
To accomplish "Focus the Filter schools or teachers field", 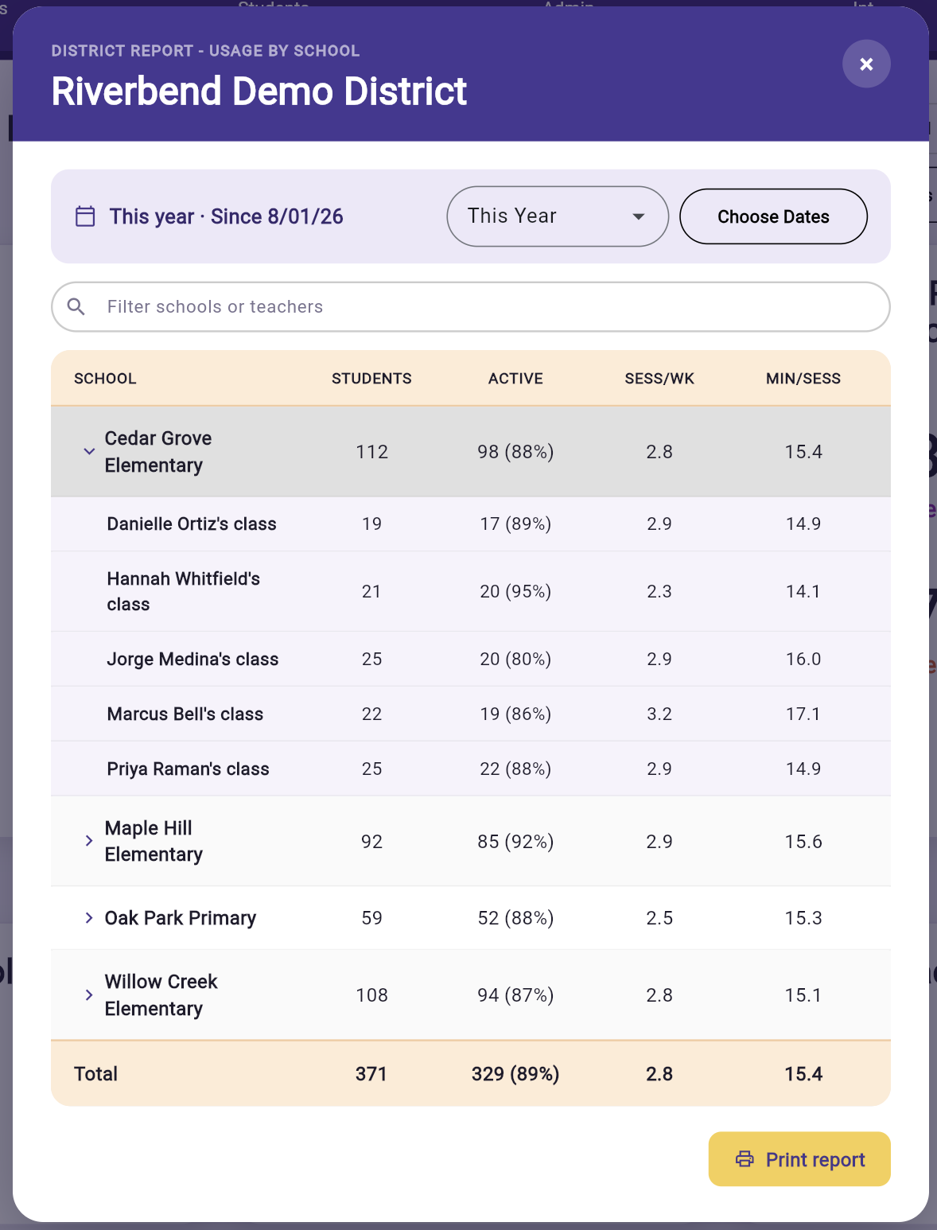I will tap(471, 307).
